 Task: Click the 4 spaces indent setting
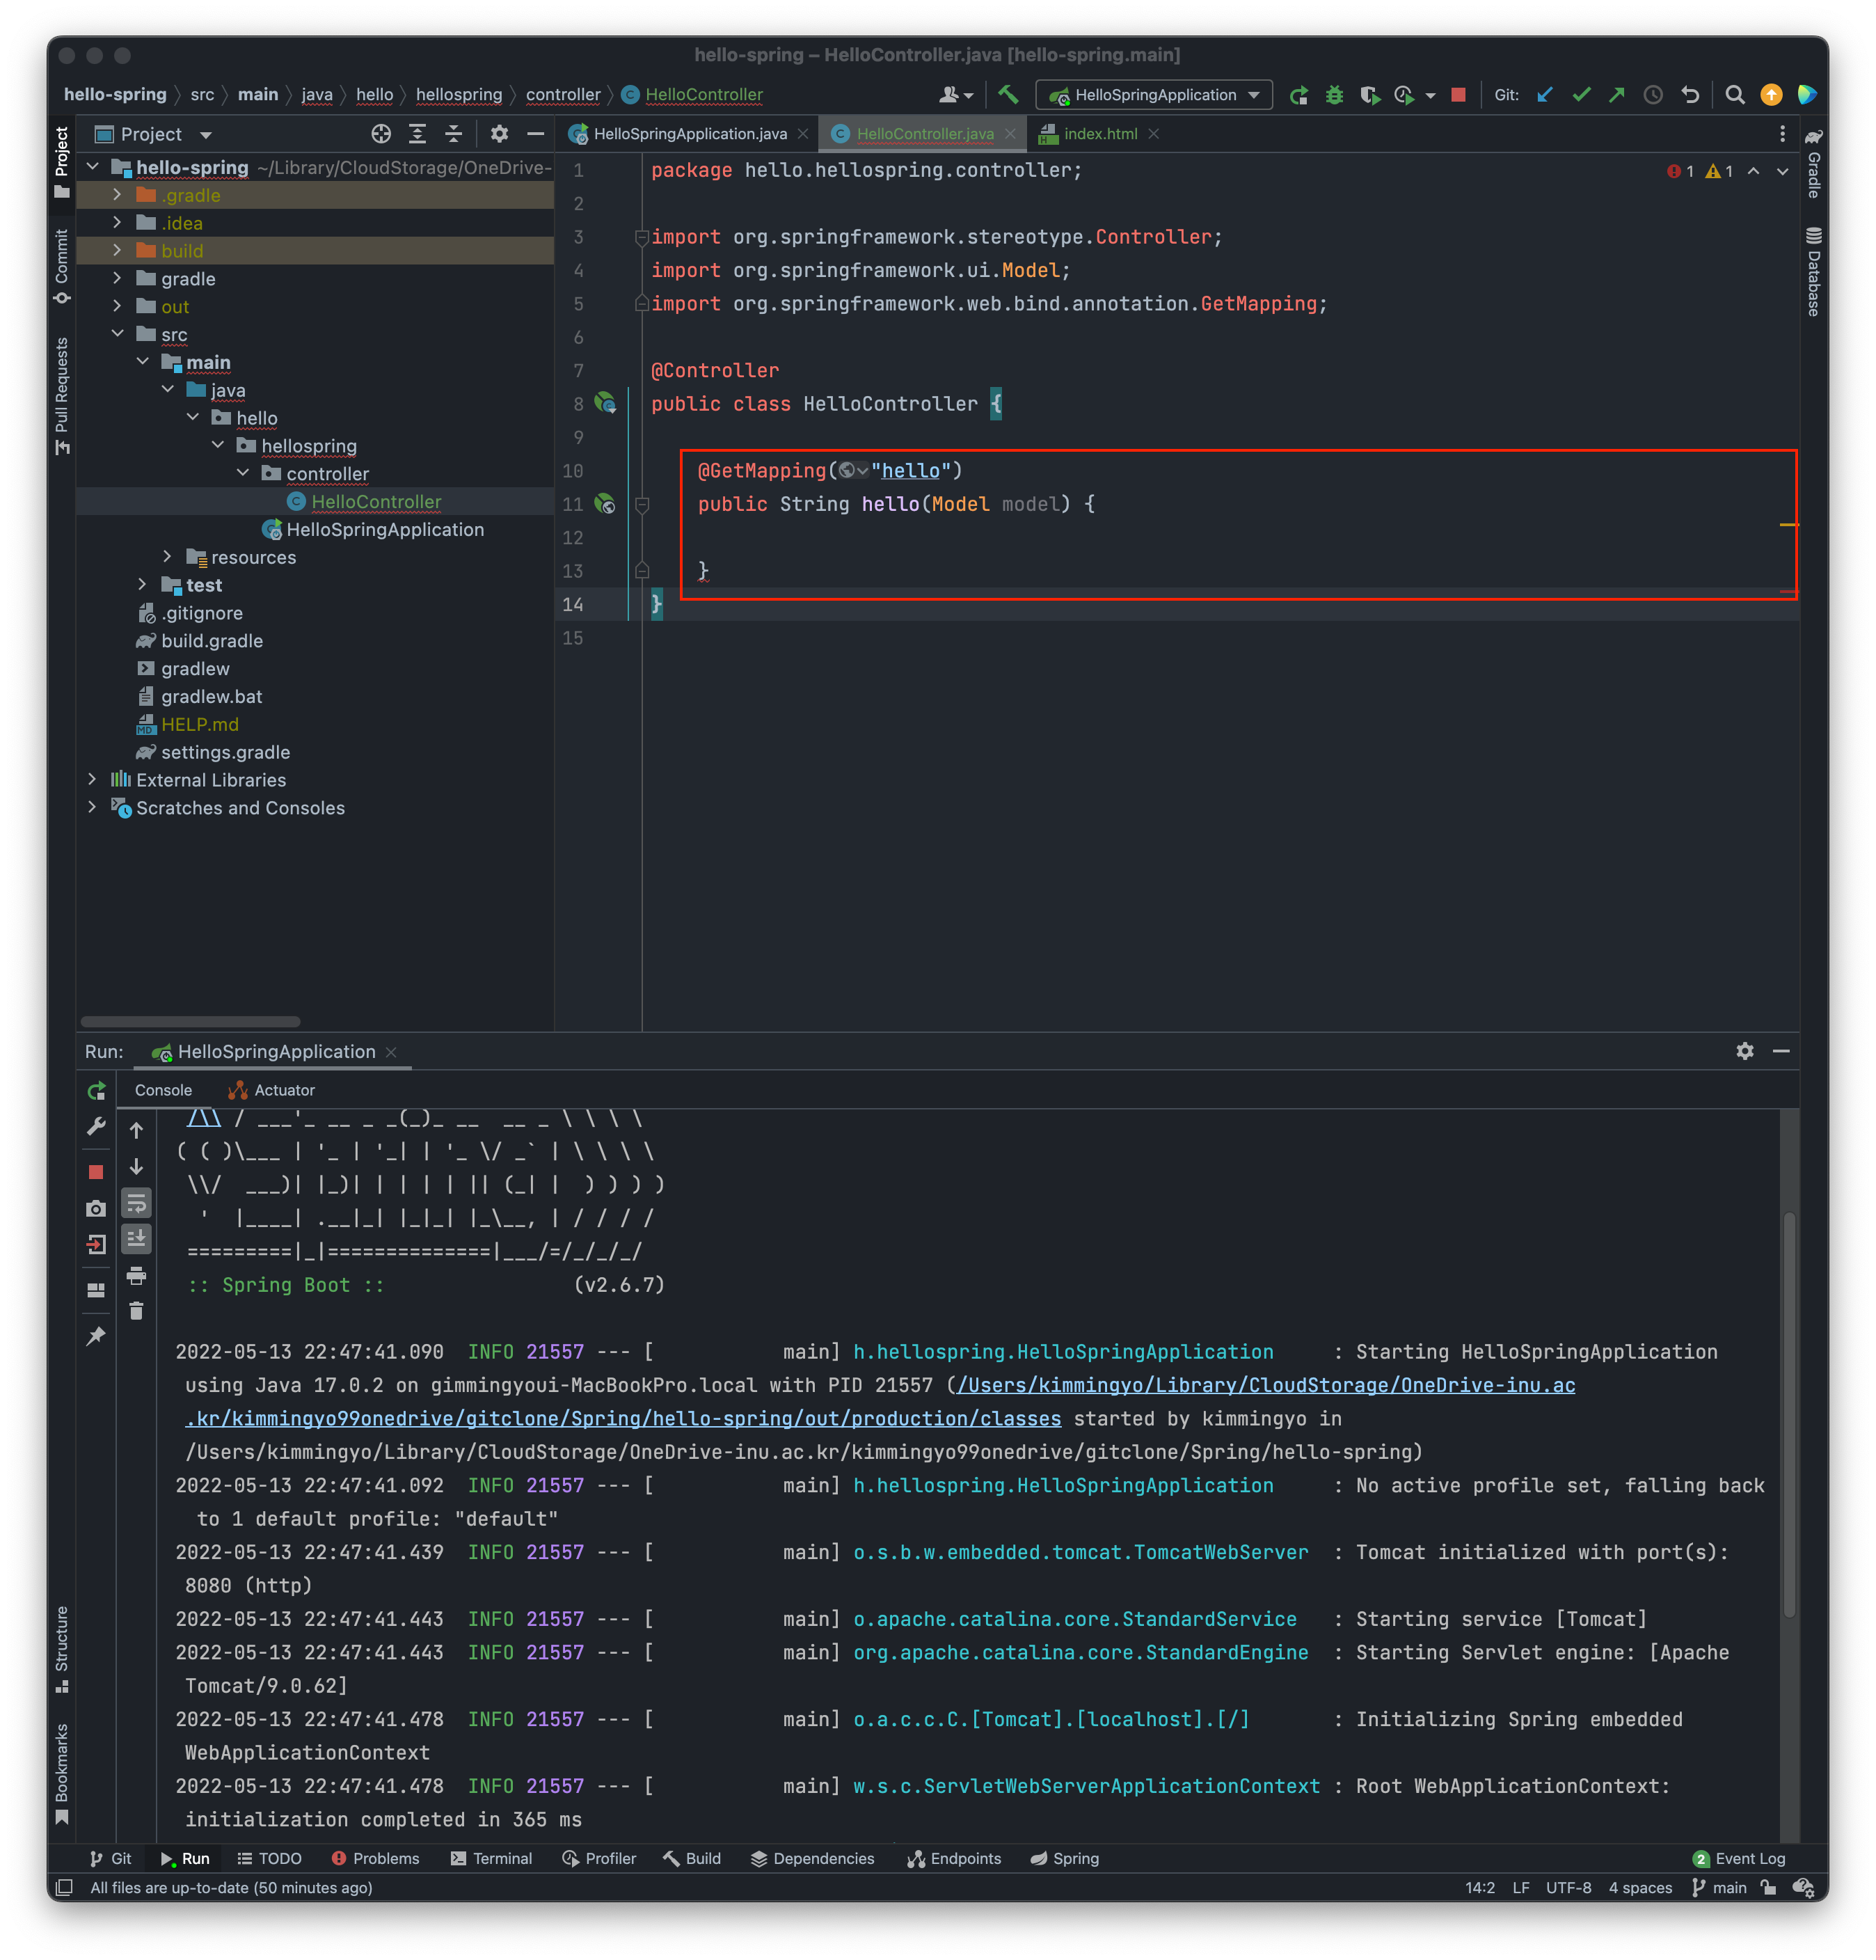point(1640,1888)
